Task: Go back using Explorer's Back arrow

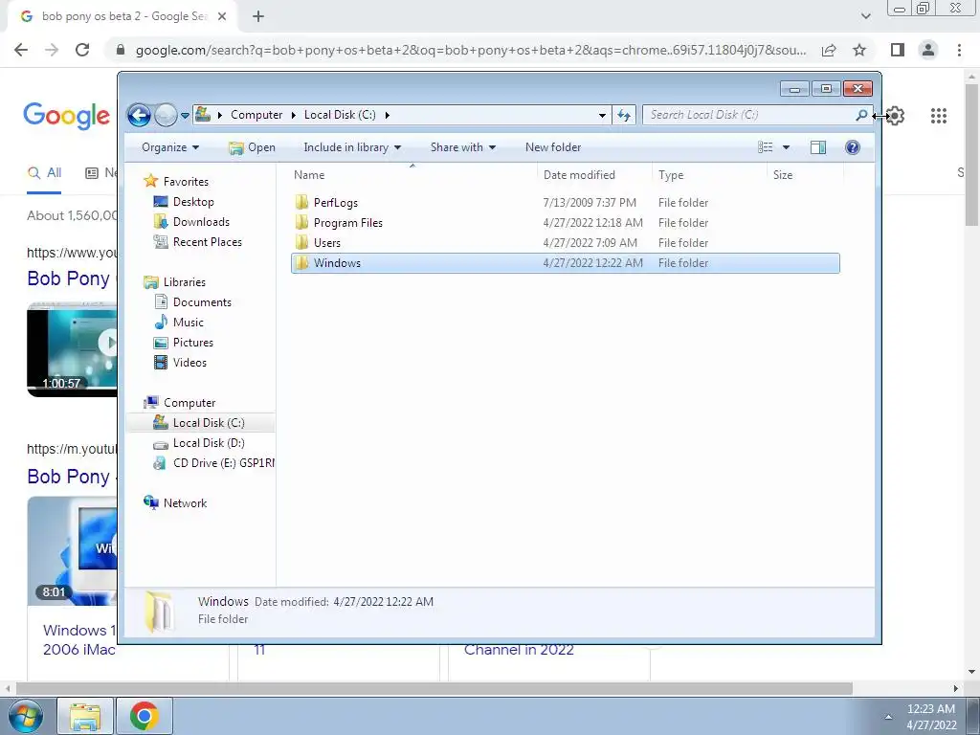Action: [x=139, y=115]
